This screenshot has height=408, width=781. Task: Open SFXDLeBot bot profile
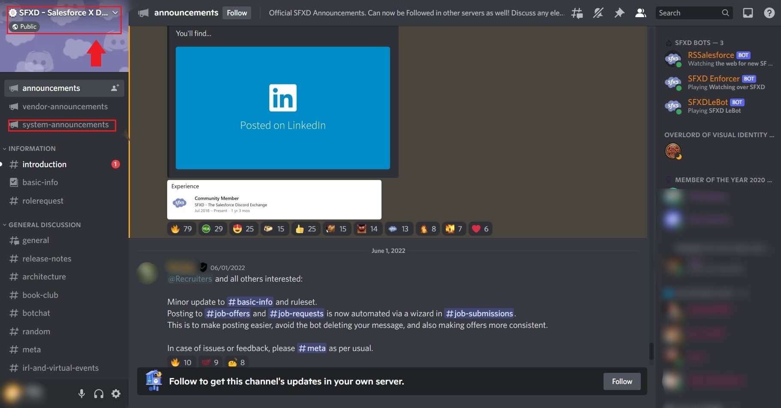point(720,106)
